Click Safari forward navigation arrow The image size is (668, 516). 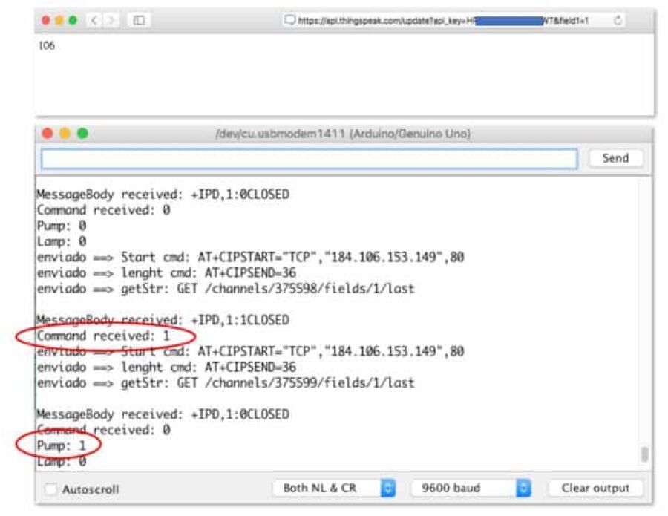coord(112,21)
